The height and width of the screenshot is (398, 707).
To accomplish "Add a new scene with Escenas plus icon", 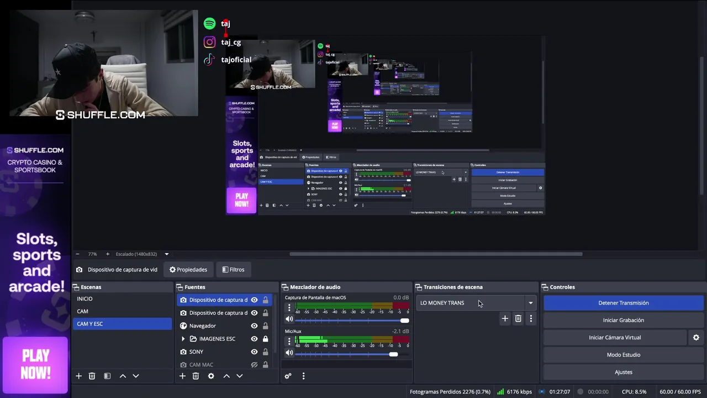I will click(78, 376).
